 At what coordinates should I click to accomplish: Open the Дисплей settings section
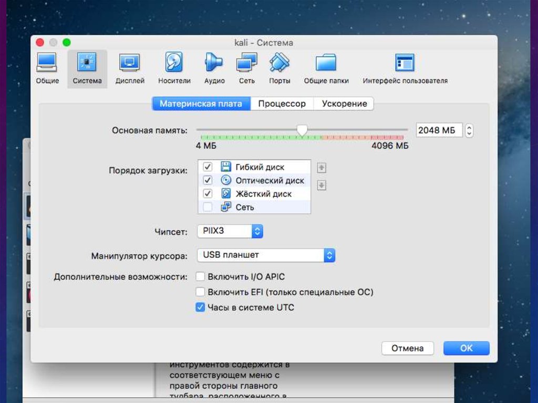(x=130, y=68)
